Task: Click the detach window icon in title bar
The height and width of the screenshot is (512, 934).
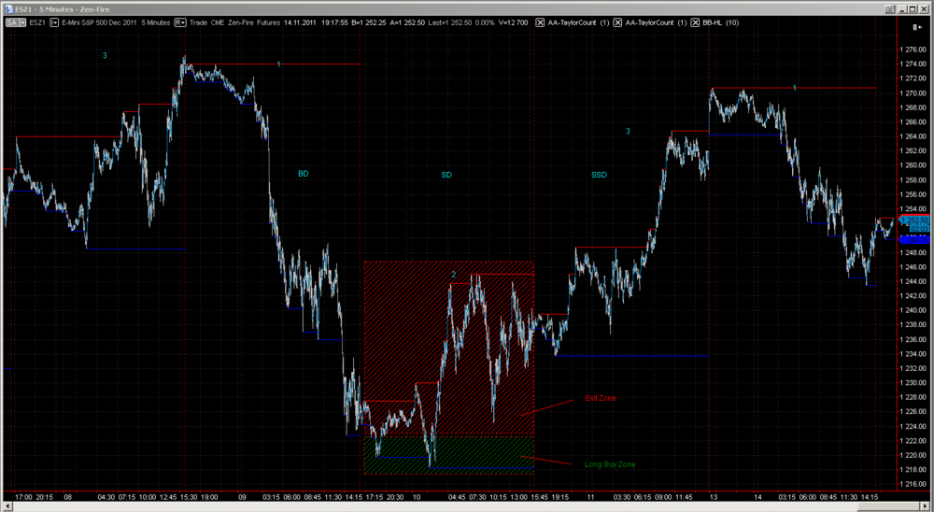Action: point(889,9)
